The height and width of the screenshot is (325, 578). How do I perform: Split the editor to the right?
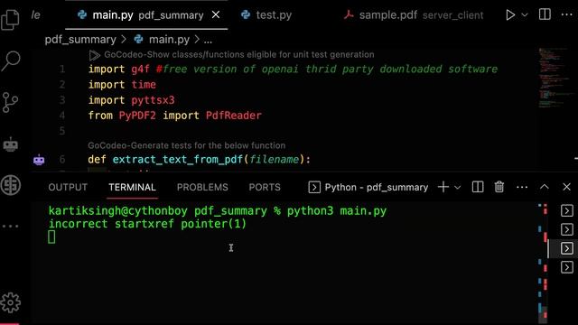[545, 14]
